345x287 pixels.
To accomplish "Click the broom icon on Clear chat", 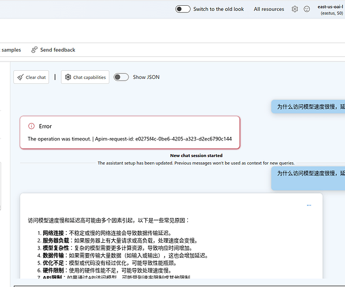I will pos(21,77).
